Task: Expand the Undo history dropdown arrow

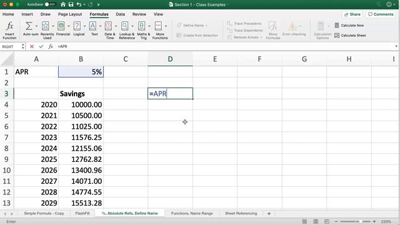Action: [84, 4]
